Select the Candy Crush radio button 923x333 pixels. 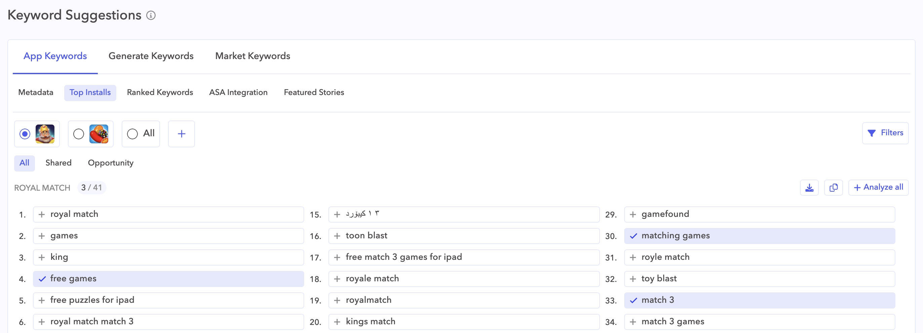[x=78, y=134]
